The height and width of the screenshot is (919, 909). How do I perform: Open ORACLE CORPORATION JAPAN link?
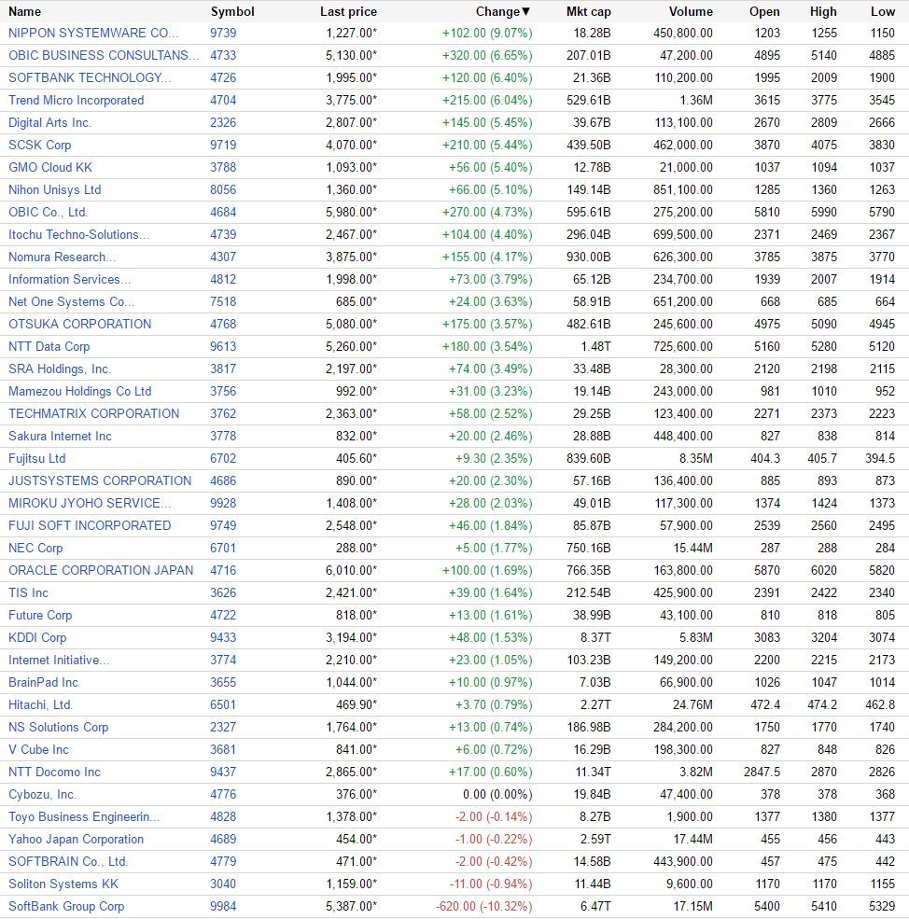pyautogui.click(x=101, y=570)
